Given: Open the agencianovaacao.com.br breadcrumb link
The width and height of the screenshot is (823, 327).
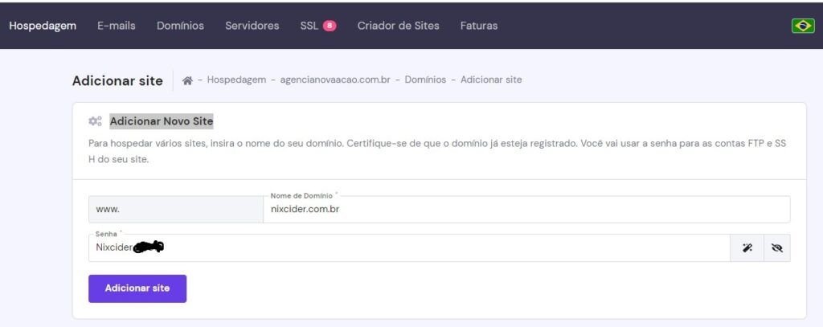Looking at the screenshot, I should point(337,80).
